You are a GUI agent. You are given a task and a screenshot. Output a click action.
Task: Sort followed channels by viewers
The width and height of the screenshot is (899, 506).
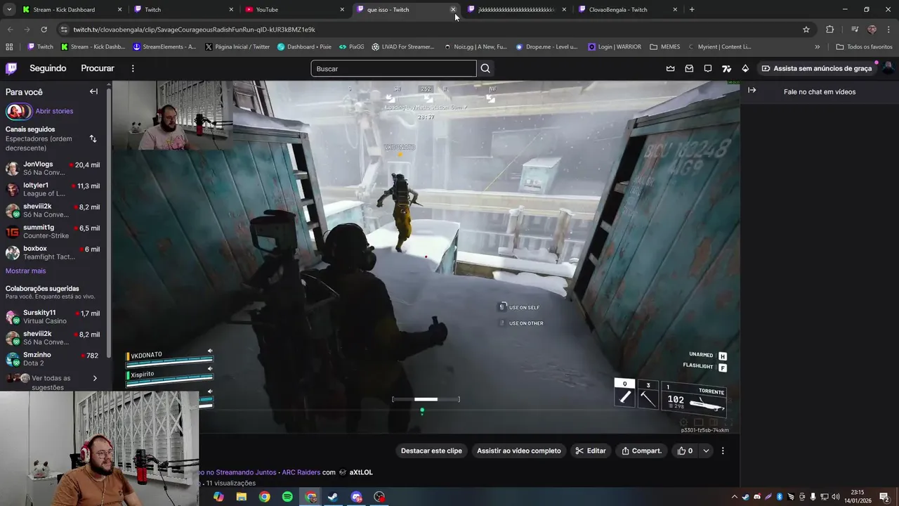point(93,138)
